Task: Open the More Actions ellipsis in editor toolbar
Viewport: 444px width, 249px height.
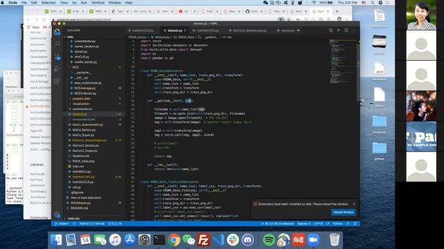Action: click(354, 30)
